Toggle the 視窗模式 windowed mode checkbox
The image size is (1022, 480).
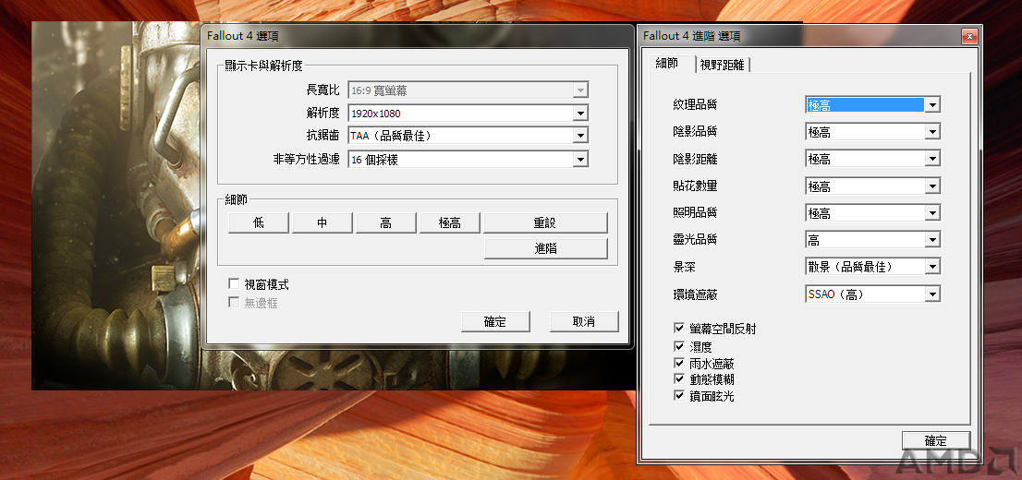point(234,284)
